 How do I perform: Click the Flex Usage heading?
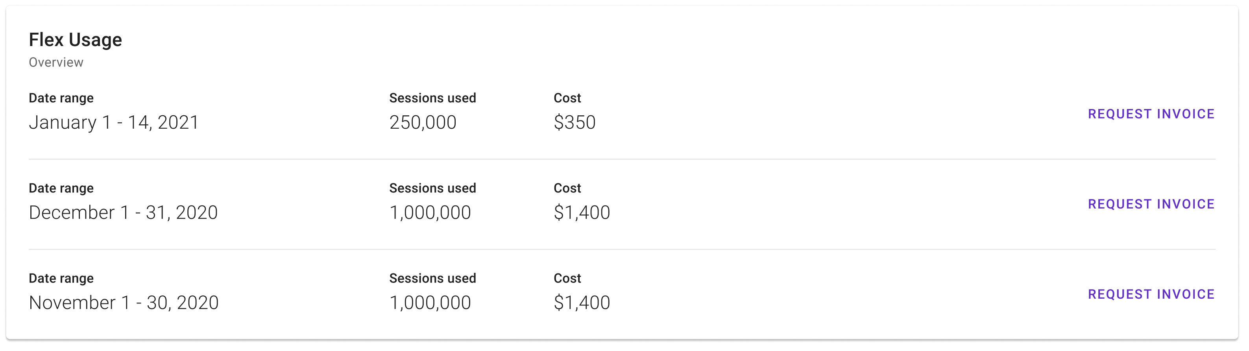[75, 40]
